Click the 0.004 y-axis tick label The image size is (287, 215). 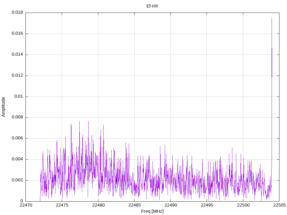tap(17, 159)
